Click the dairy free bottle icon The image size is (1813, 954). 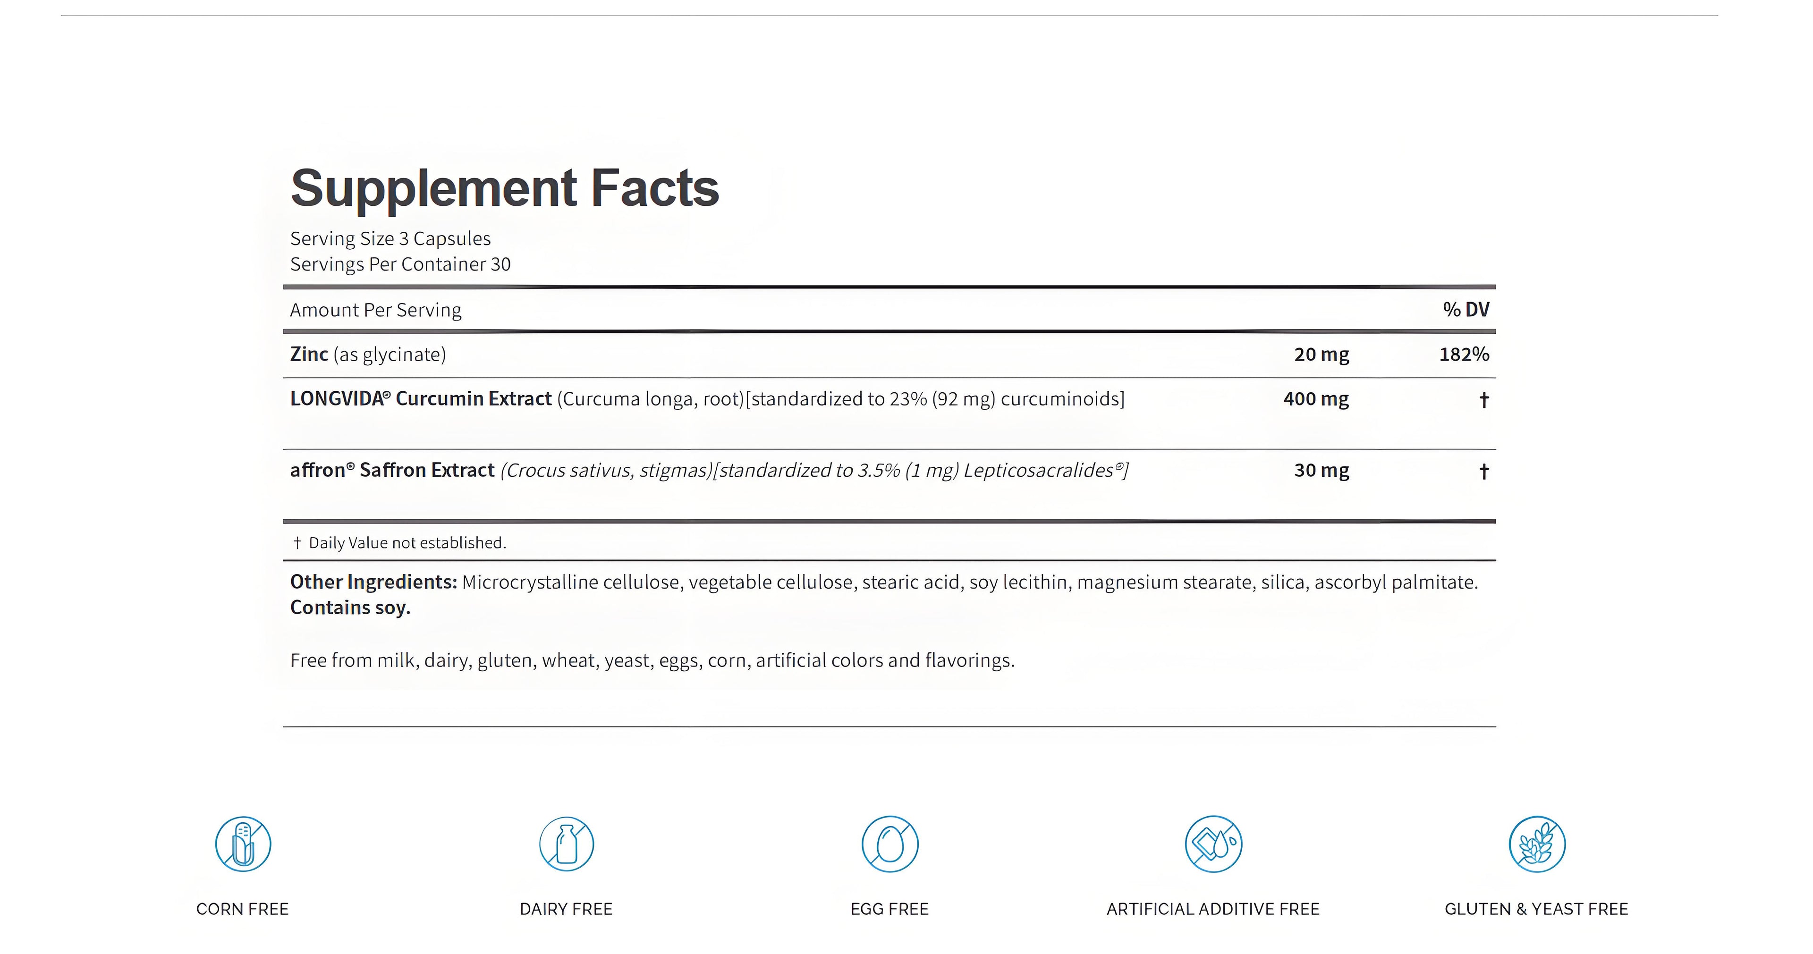point(567,844)
